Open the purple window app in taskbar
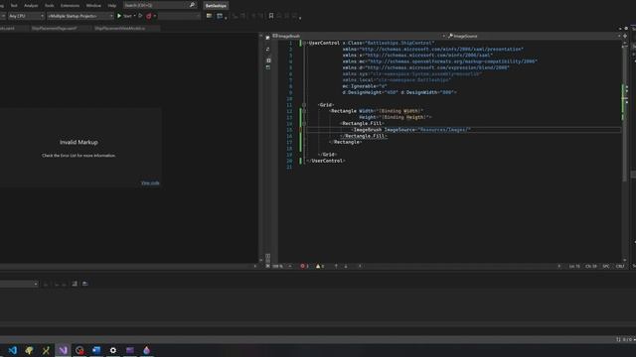Screen dimensions: 636x357 (130, 350)
